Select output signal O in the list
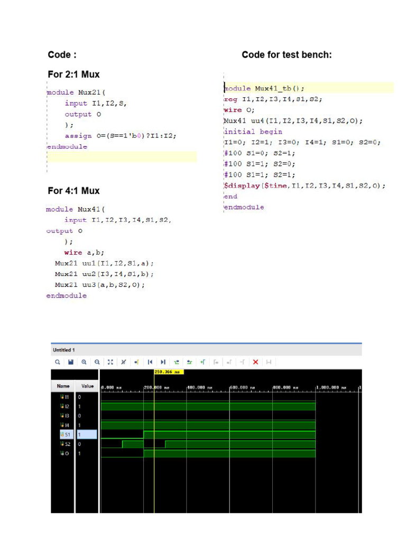Viewport: 406px width, 541px height. (x=64, y=453)
